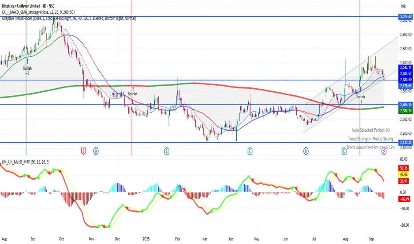The image size is (414, 244).
Task: Click the red 53.36 MACD value label
Action: tap(404, 168)
